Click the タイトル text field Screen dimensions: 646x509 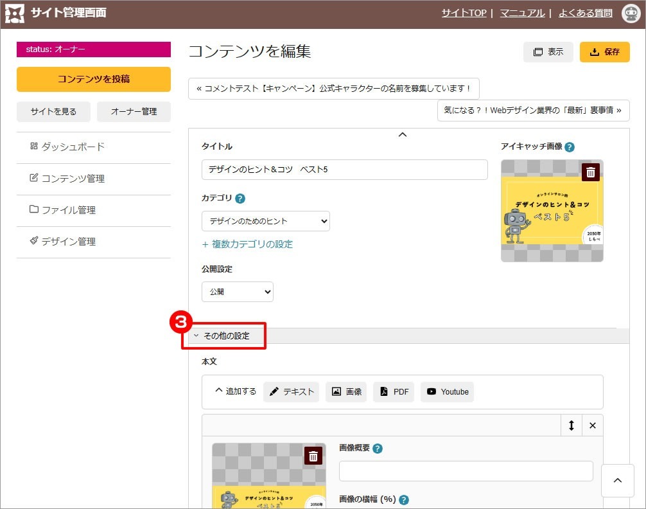click(344, 170)
